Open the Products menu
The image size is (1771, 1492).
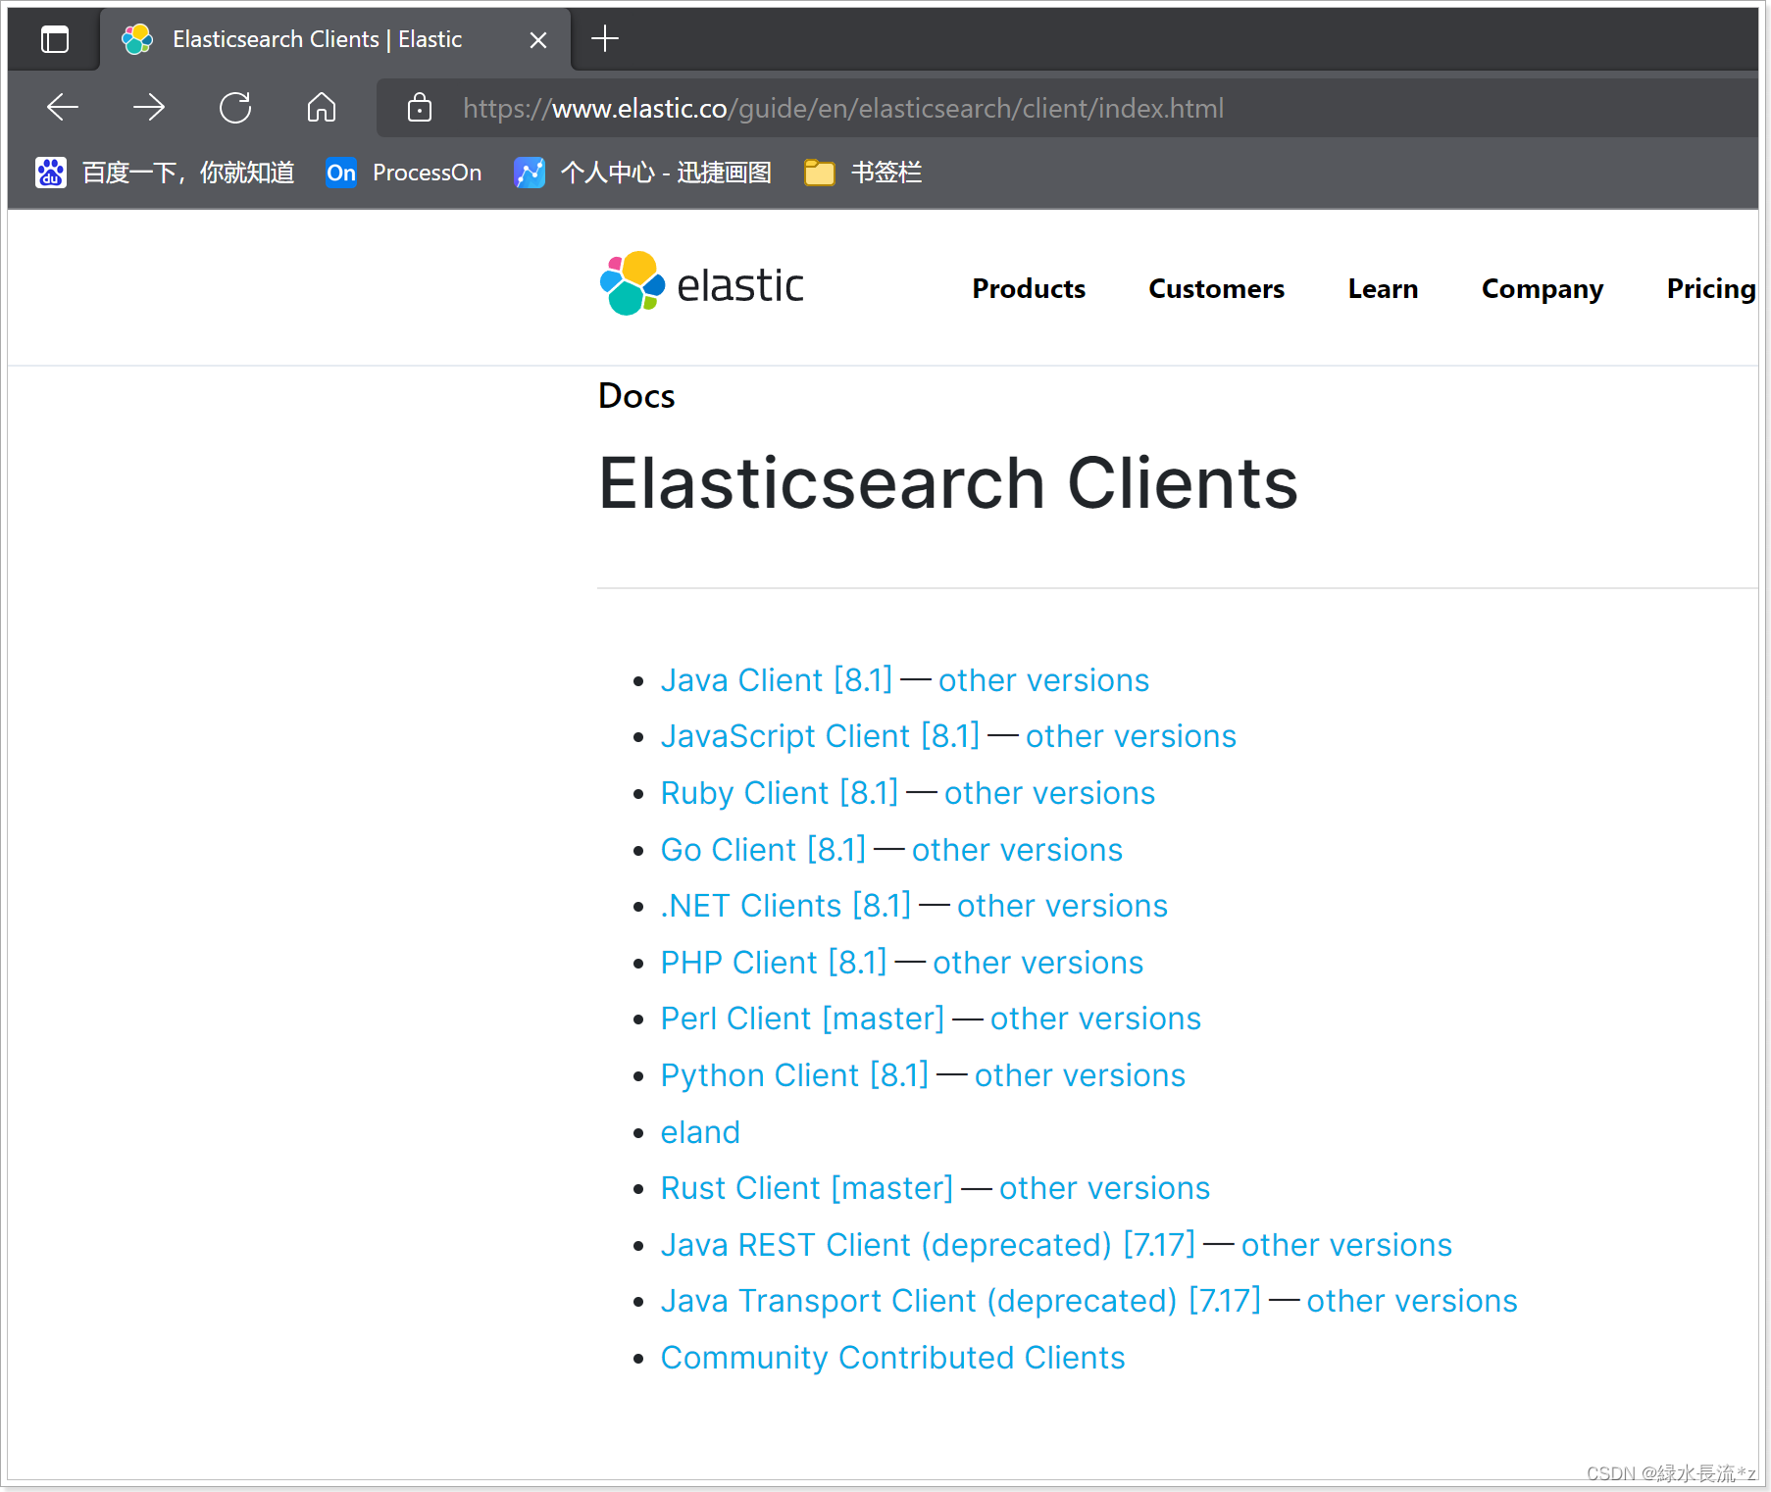tap(1029, 288)
